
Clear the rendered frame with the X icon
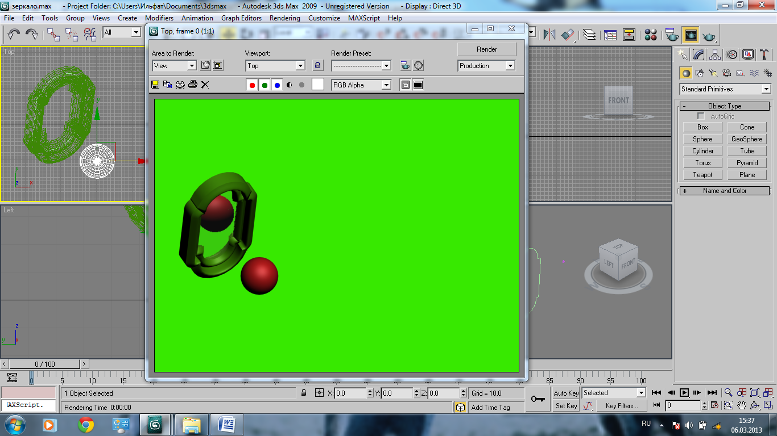point(205,85)
